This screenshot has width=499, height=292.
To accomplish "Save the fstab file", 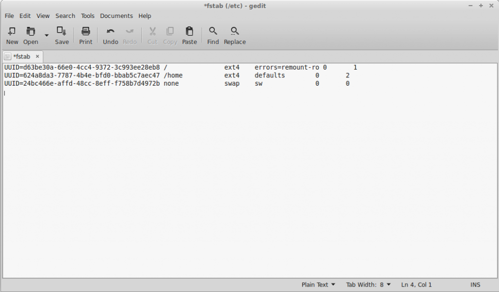I will coord(61,35).
